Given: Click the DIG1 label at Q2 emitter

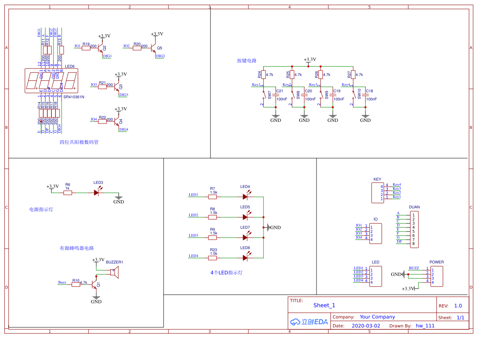Looking at the screenshot, I should click(x=107, y=56).
